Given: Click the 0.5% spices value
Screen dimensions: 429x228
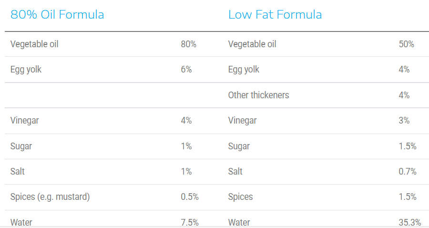Looking at the screenshot, I should click(190, 197).
